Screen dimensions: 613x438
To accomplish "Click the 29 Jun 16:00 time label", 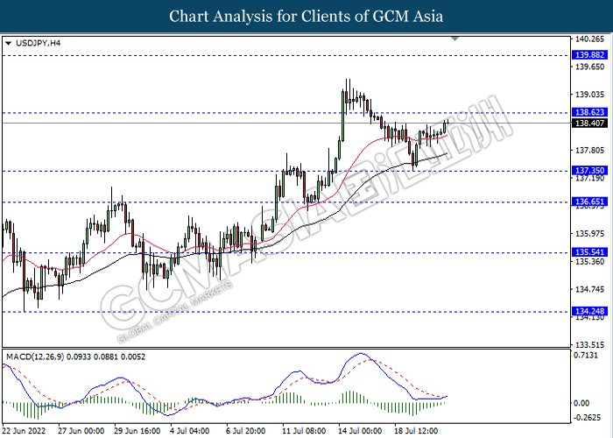I will [137, 431].
